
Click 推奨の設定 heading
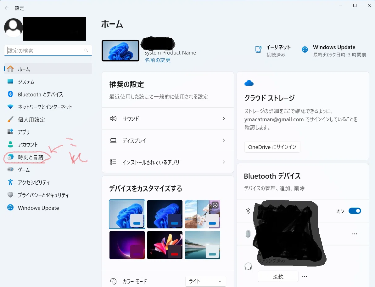[x=126, y=84]
